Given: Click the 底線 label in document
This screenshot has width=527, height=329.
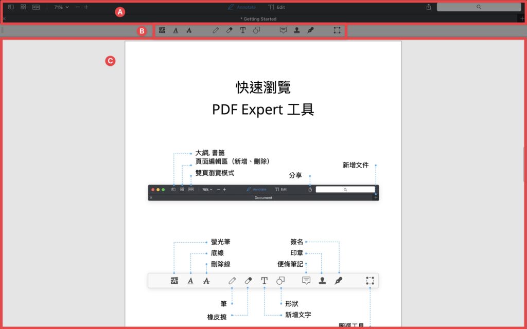Looking at the screenshot, I should pos(217,253).
